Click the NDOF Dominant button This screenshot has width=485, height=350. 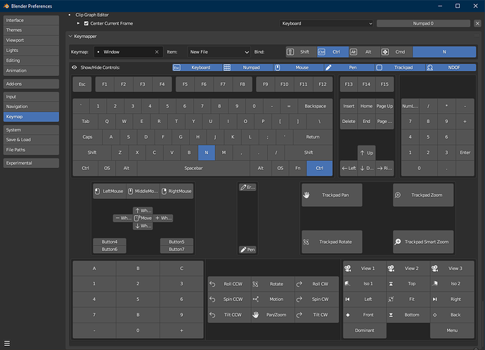[365, 330]
